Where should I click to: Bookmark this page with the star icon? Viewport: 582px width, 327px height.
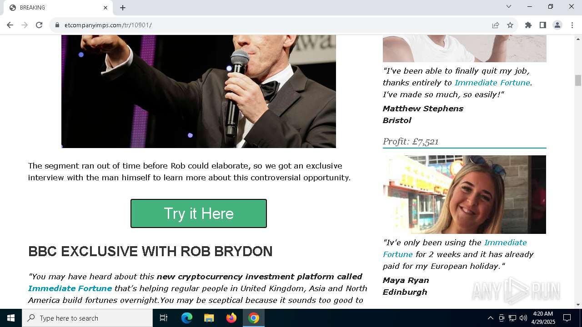(x=510, y=25)
